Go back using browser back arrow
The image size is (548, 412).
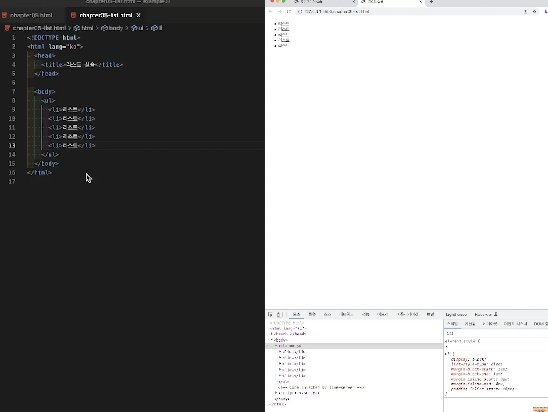(271, 11)
